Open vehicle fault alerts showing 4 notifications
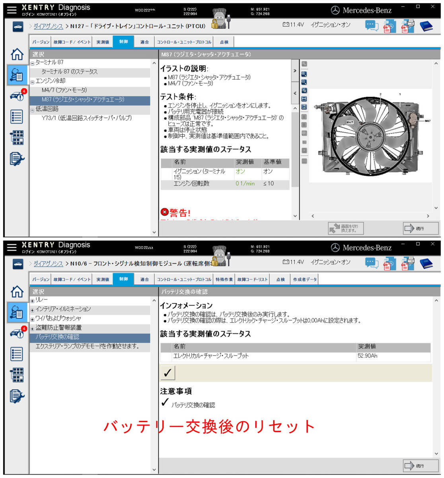 (x=16, y=96)
